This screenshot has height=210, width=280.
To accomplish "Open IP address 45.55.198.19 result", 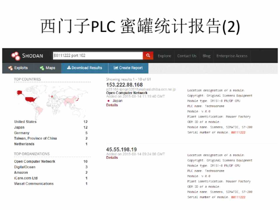I will [121, 150].
